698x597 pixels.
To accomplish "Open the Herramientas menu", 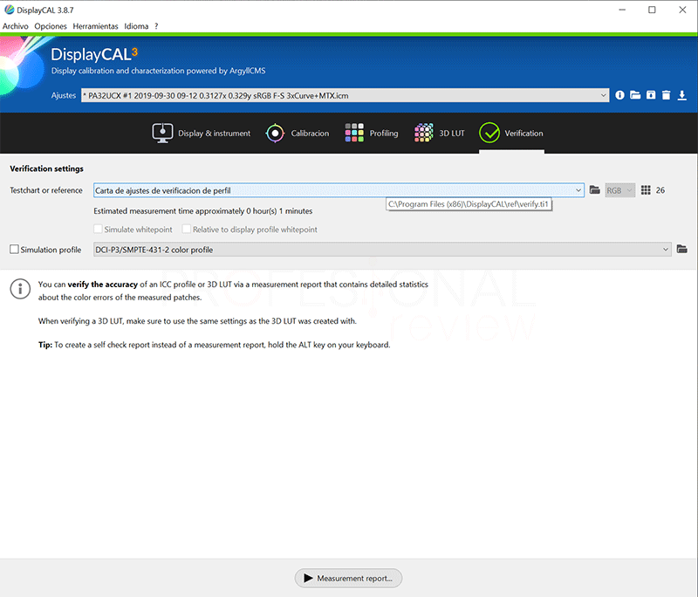I will pos(95,26).
